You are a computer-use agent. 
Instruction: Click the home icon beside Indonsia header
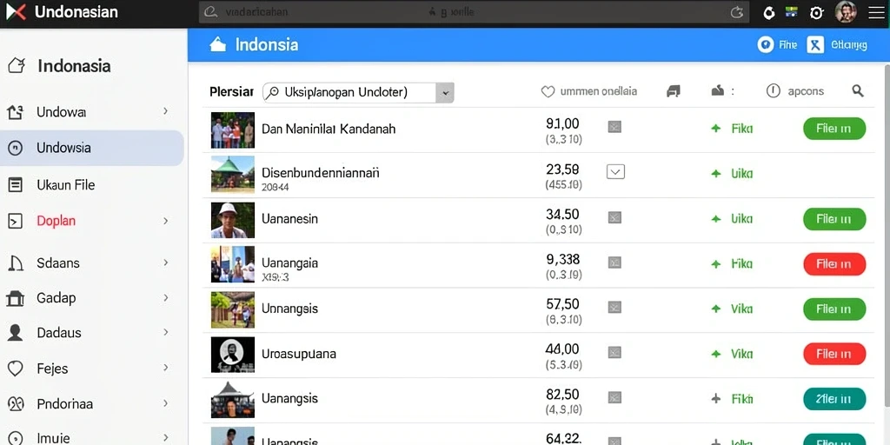click(218, 44)
